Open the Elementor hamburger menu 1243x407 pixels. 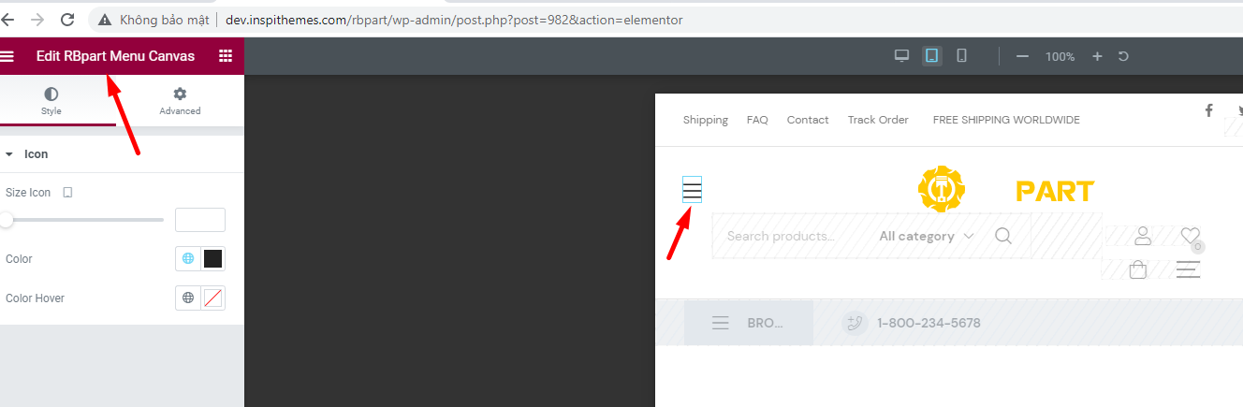tap(7, 56)
